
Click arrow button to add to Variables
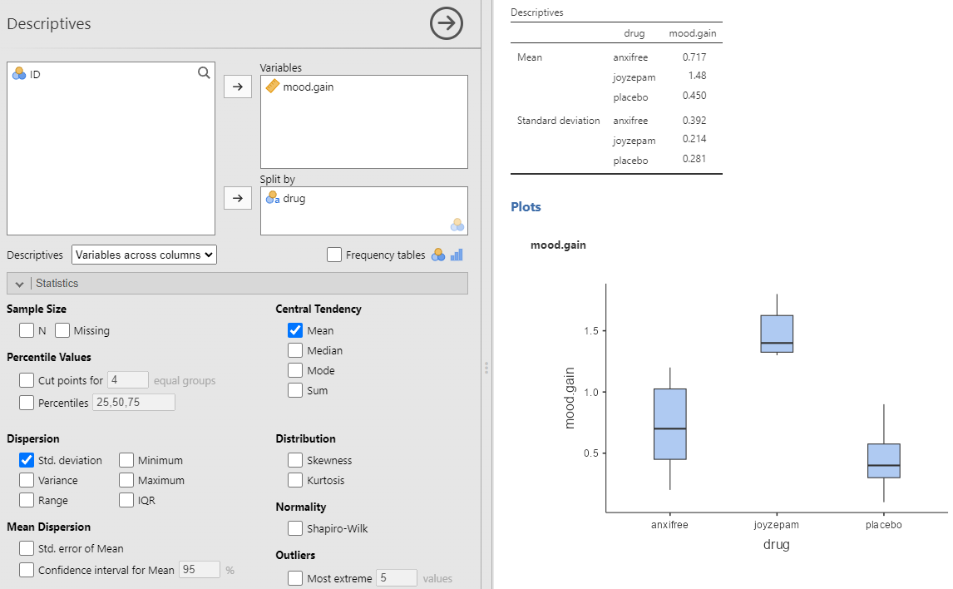pyautogui.click(x=238, y=87)
